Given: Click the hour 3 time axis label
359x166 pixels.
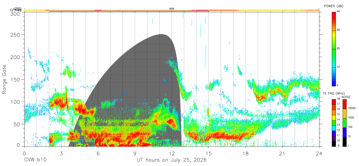Looking at the screenshot, I should [61, 153].
